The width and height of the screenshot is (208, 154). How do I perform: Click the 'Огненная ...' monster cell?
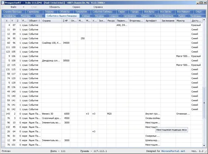pyautogui.click(x=183, y=114)
